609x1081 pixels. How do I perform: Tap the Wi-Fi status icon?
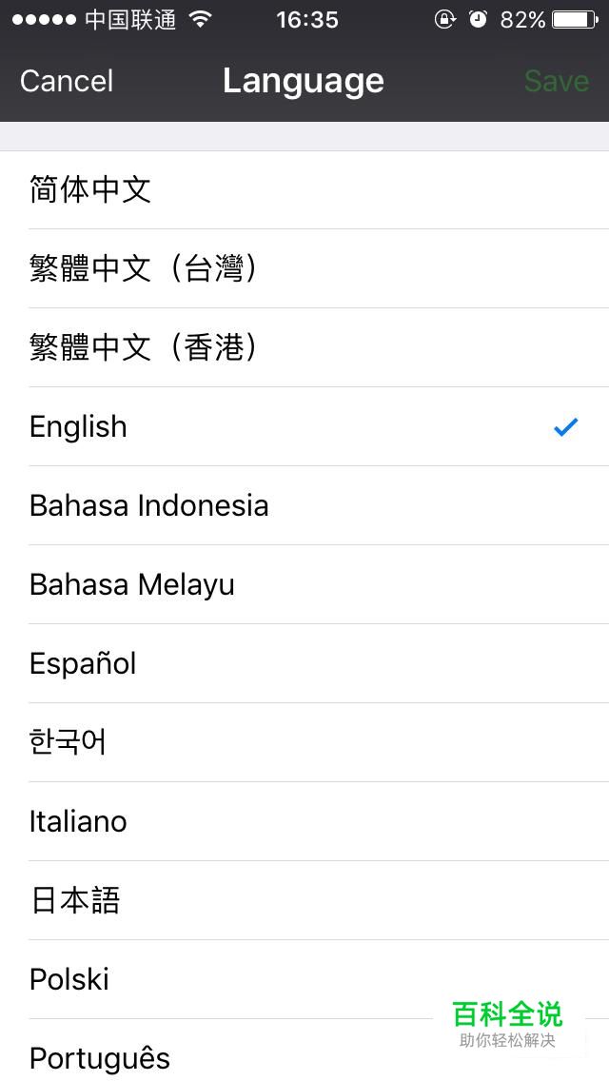pos(200,19)
